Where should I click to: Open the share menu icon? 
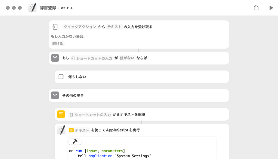pyautogui.click(x=256, y=8)
